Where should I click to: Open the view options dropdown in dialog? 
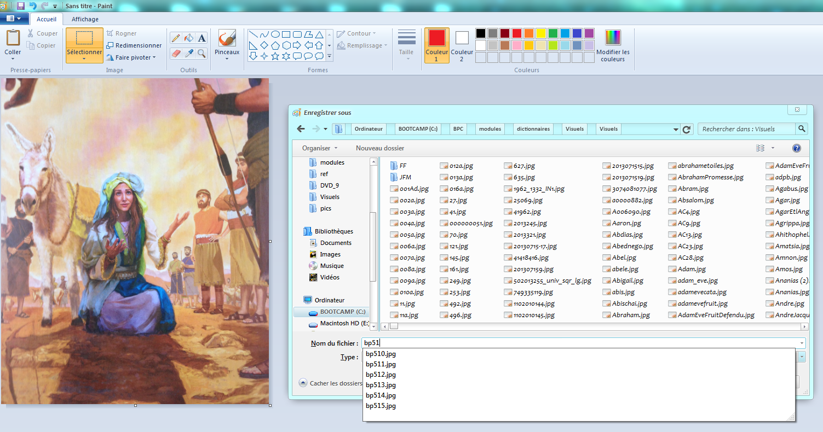coord(773,148)
